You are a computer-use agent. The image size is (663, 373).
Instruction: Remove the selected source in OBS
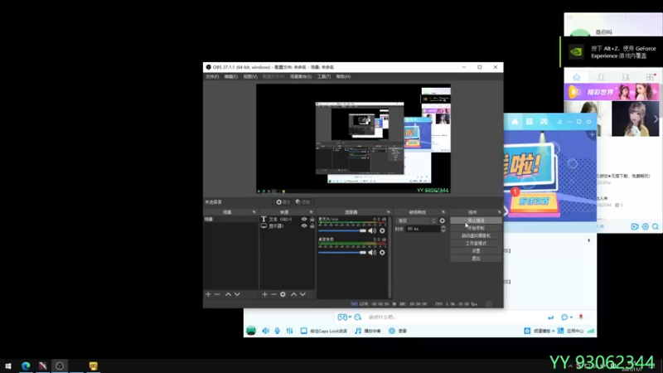coord(273,294)
